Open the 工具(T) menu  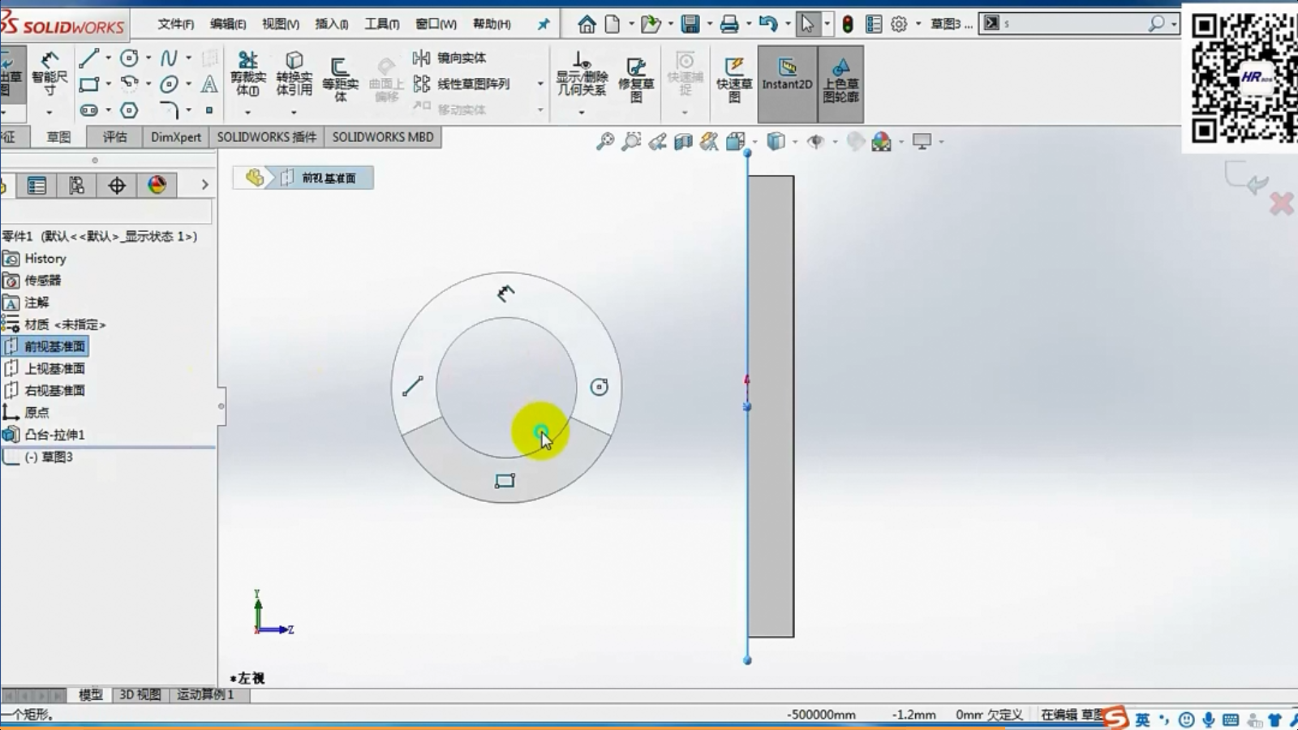tap(381, 24)
